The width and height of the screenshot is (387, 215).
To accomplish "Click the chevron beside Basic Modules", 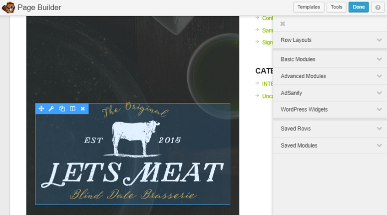I will click(x=380, y=59).
